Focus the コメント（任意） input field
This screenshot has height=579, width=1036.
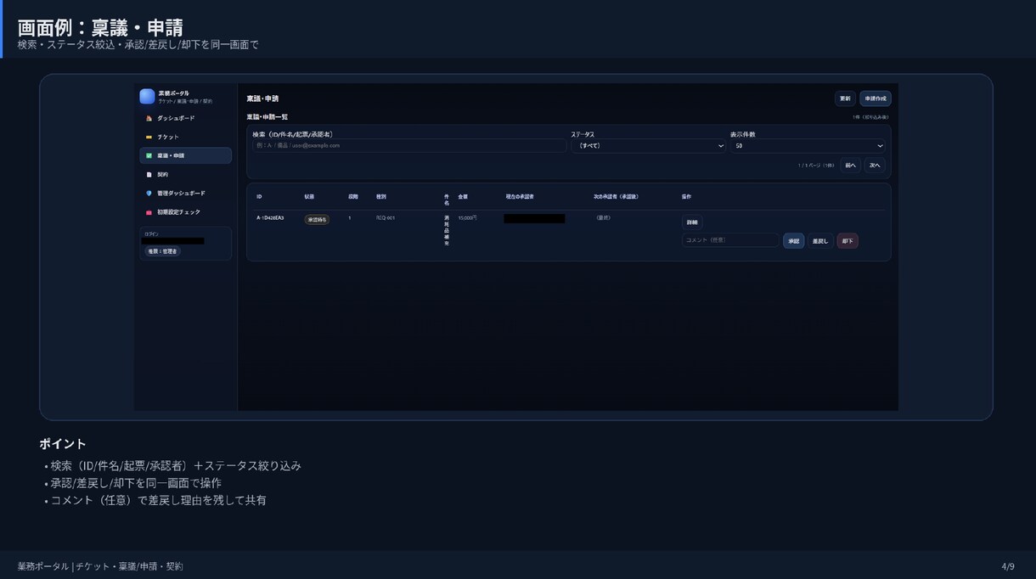coord(730,240)
